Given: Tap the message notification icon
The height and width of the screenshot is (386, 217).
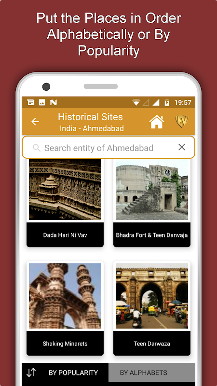Looking at the screenshot, I should (x=30, y=102).
